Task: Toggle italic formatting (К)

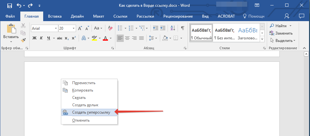Action: click(x=41, y=38)
